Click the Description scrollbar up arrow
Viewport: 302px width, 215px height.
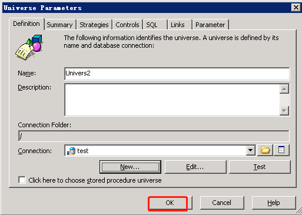(x=284, y=89)
